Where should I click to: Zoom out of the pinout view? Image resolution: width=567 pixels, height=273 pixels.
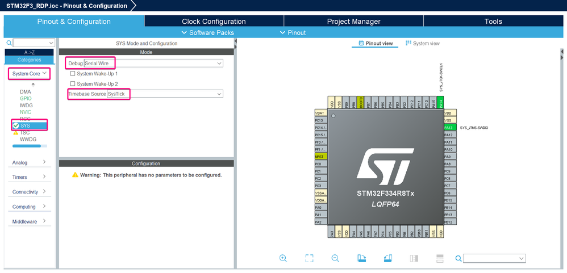coord(335,258)
